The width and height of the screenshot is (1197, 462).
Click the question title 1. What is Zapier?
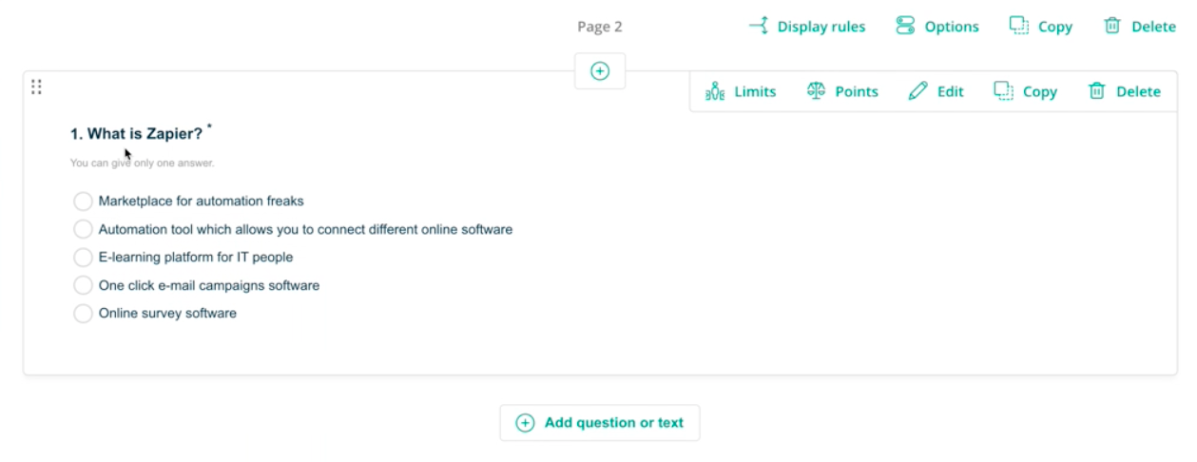coord(137,134)
